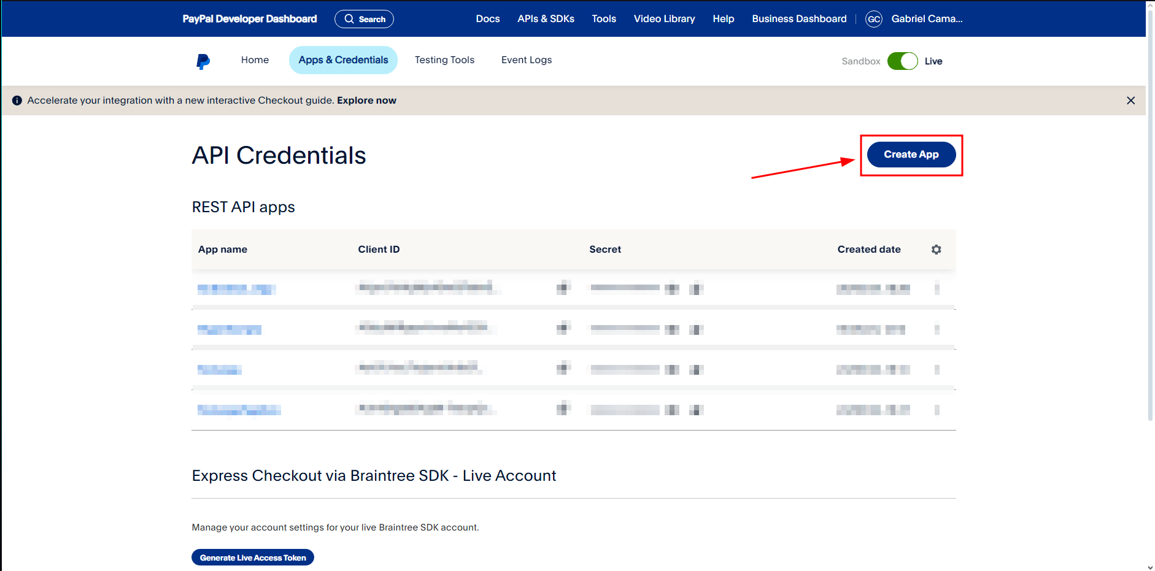1155x571 pixels.
Task: Open Gabriel Cama... account menu
Action: pyautogui.click(x=927, y=19)
